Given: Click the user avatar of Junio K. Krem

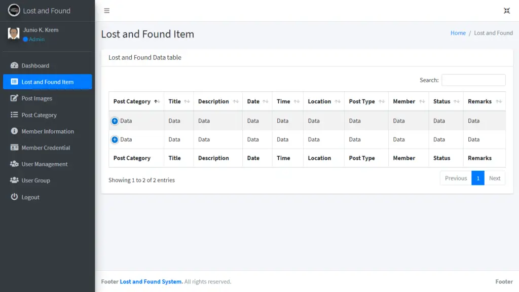Looking at the screenshot, I should (14, 33).
